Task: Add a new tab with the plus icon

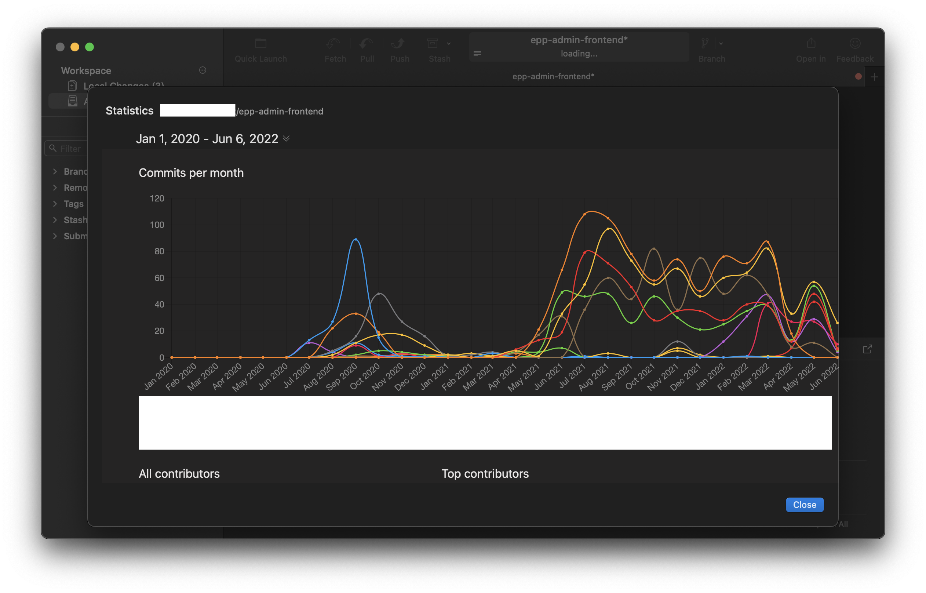Action: (x=874, y=77)
